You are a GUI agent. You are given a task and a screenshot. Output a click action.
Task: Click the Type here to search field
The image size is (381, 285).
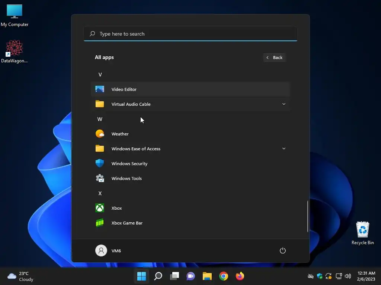(190, 34)
